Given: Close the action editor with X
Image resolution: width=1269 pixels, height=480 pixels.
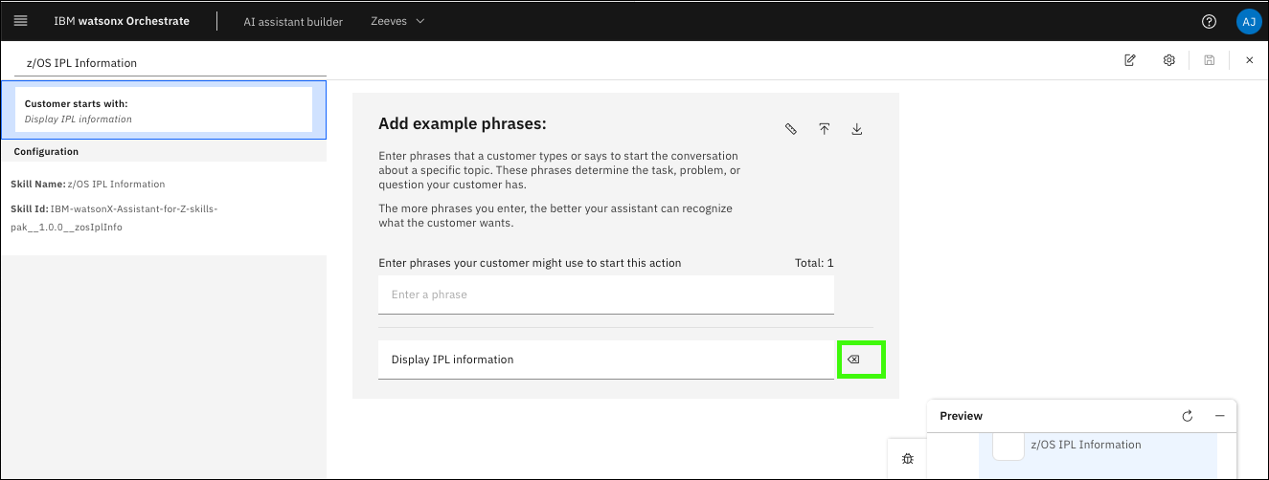Looking at the screenshot, I should coord(1249,60).
